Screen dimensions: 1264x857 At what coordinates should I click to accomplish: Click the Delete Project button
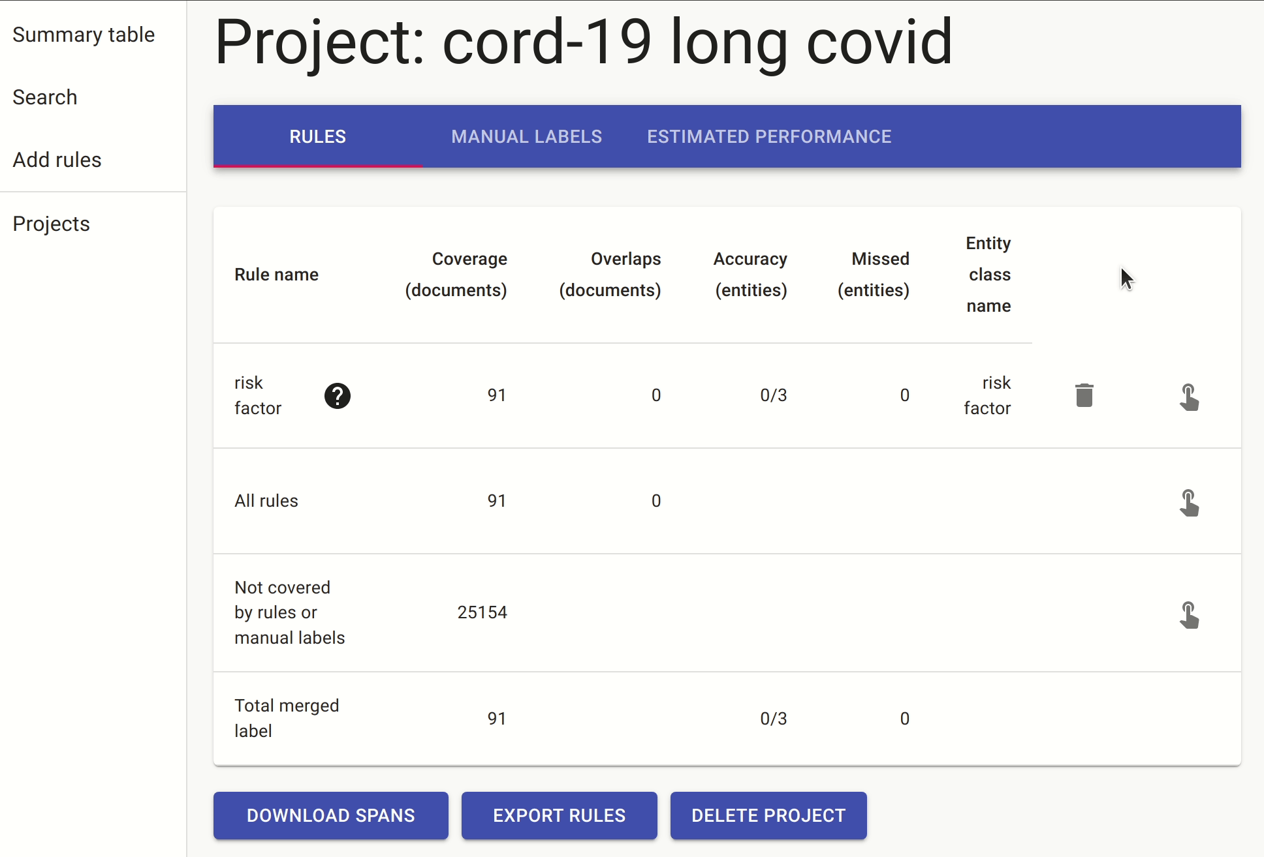coord(768,815)
